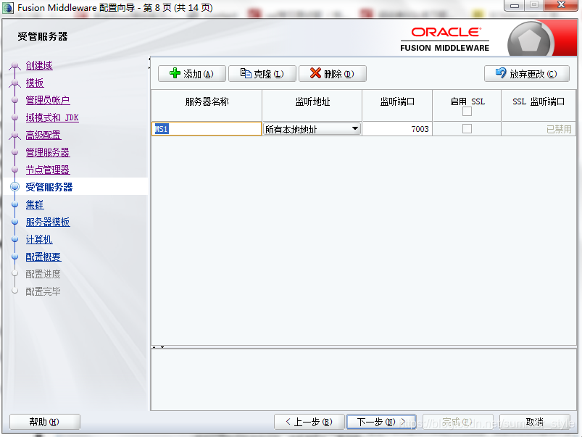Open 管理员帐户 step
Screen dimensions: 582x437
tap(48, 100)
